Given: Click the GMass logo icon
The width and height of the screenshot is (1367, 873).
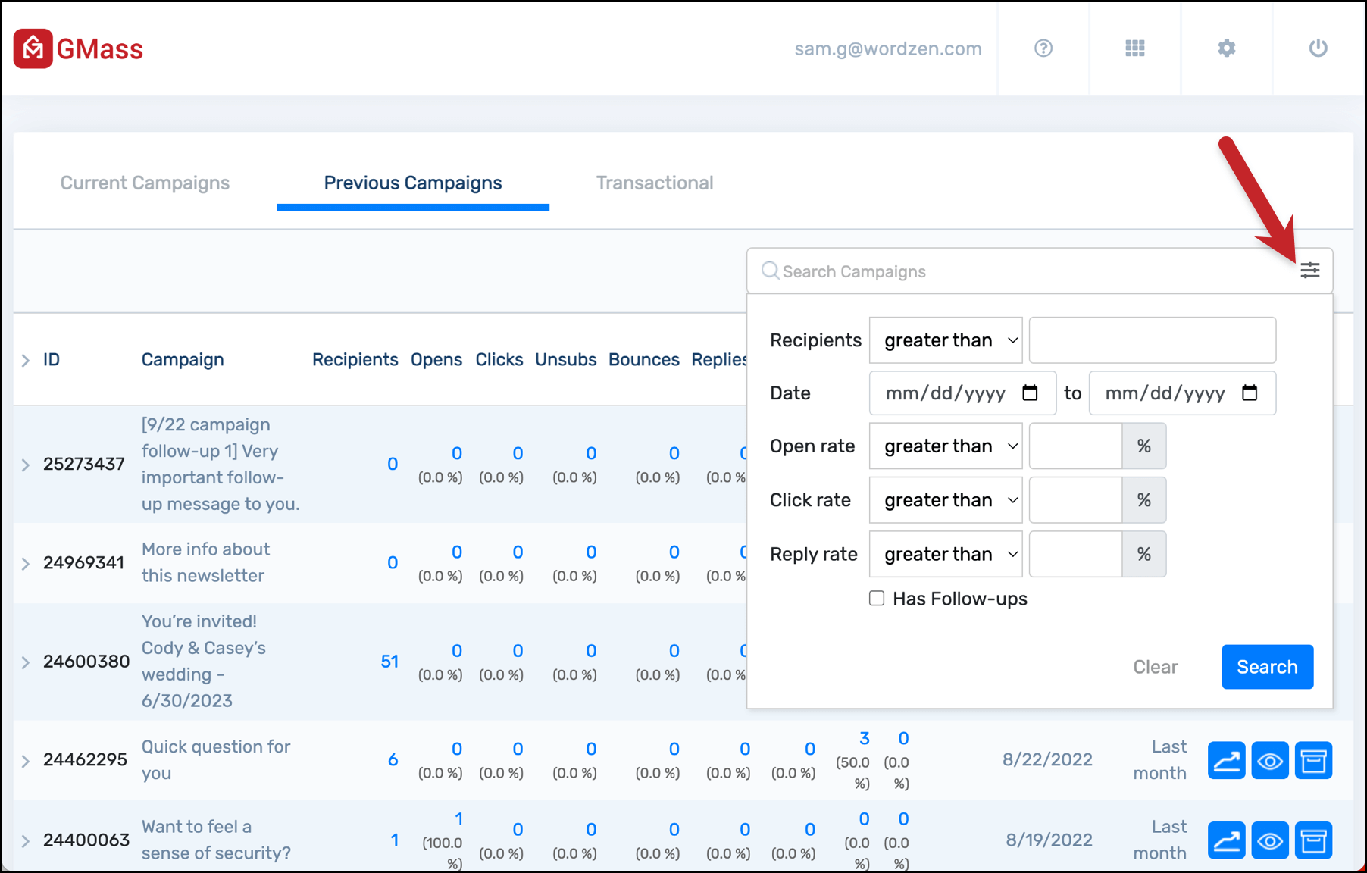Looking at the screenshot, I should (33, 48).
